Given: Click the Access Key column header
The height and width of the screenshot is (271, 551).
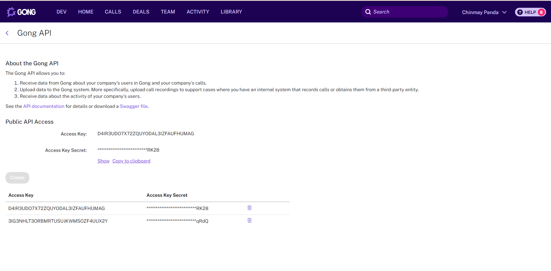Looking at the screenshot, I should coord(21,195).
